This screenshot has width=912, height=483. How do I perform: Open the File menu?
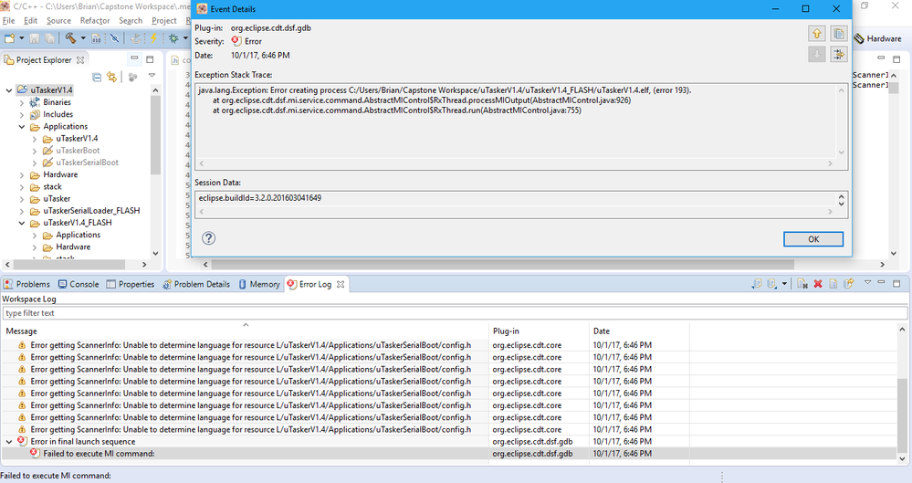tap(9, 20)
